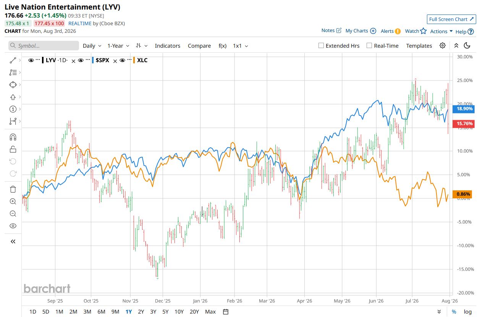Open the chart type bar-style dropdown
Viewport: 480px width, 317px height.
coord(142,46)
